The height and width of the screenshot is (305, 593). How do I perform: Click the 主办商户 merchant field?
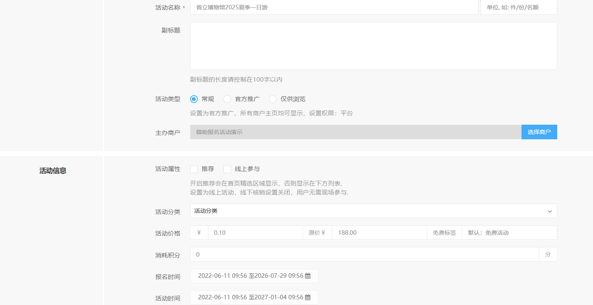pos(353,132)
